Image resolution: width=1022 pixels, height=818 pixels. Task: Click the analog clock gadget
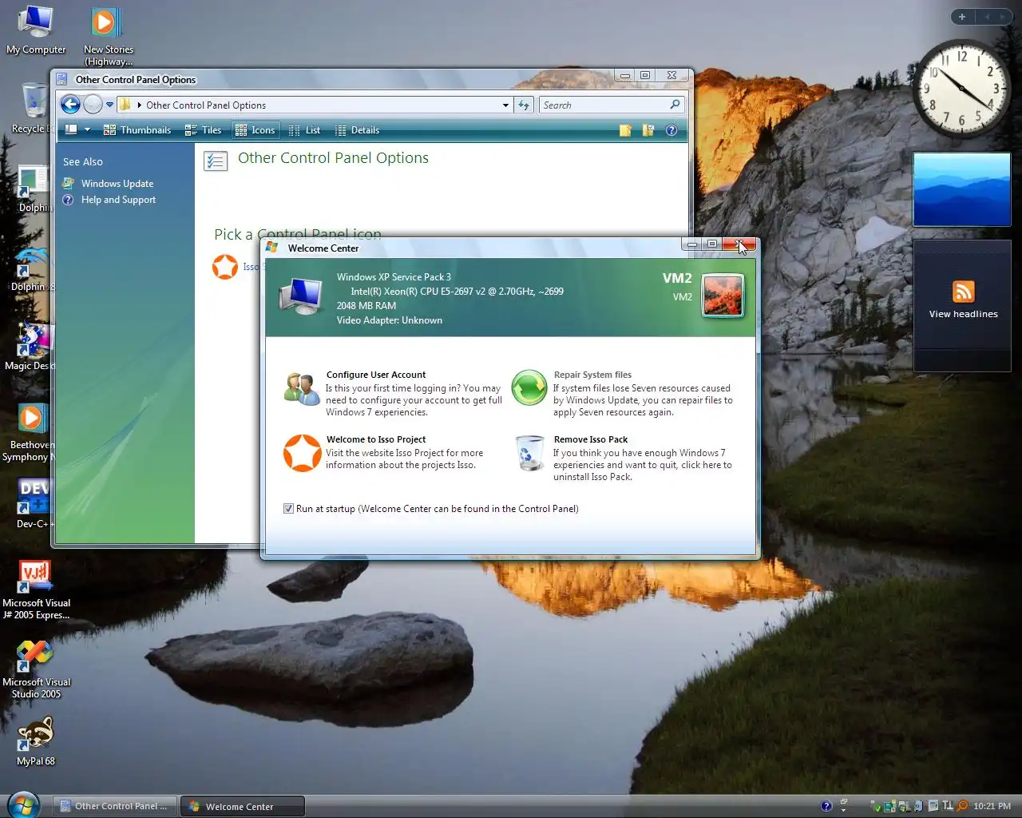tap(961, 88)
